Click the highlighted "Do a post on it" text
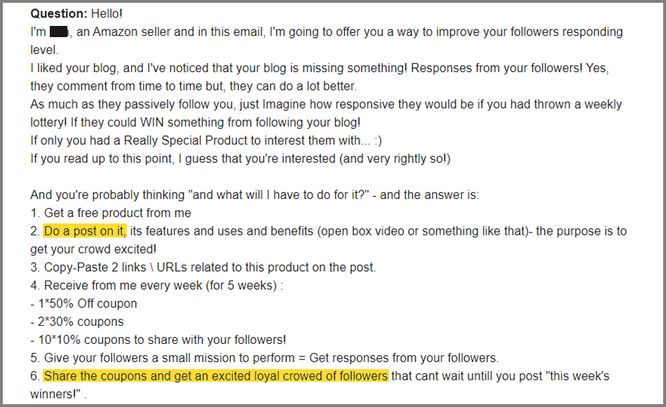 point(85,231)
